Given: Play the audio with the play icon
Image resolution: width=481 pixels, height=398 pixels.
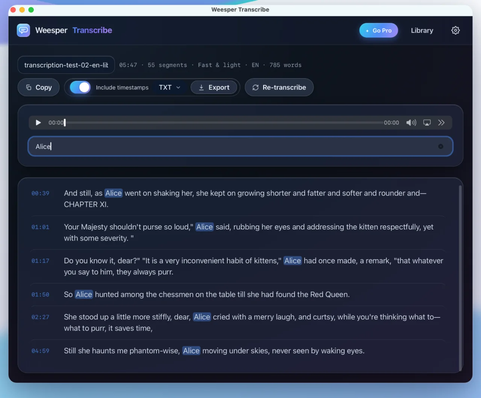Looking at the screenshot, I should click(x=38, y=123).
